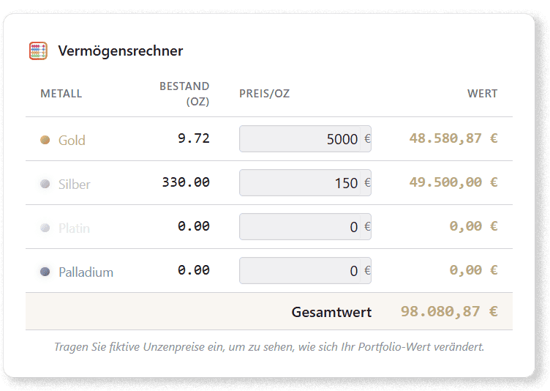
Task: Click the METALL column header
Action: click(x=61, y=94)
